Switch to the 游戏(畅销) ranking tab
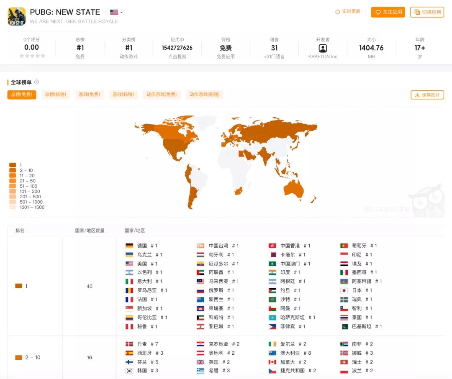 pyautogui.click(x=123, y=95)
